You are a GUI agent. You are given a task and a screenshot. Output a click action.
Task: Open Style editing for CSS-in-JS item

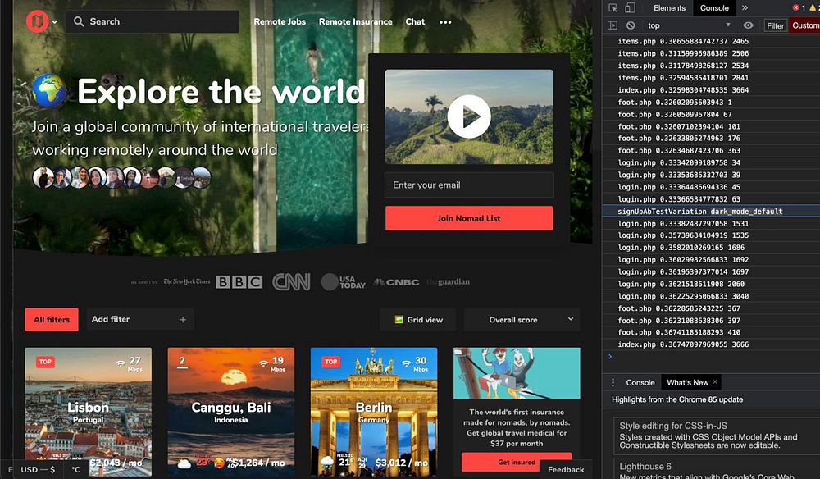[717, 435]
